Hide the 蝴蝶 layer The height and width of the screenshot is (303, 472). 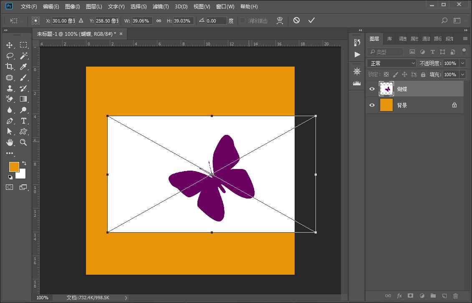pyautogui.click(x=372, y=89)
